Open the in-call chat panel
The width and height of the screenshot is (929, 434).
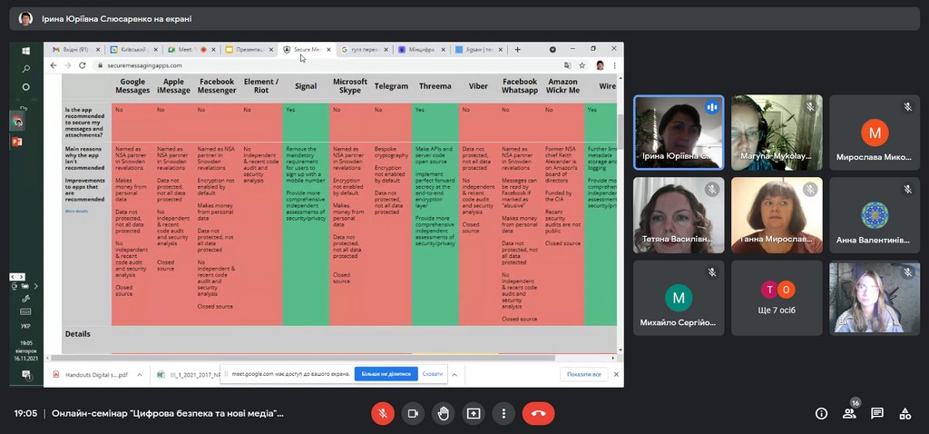click(x=877, y=413)
